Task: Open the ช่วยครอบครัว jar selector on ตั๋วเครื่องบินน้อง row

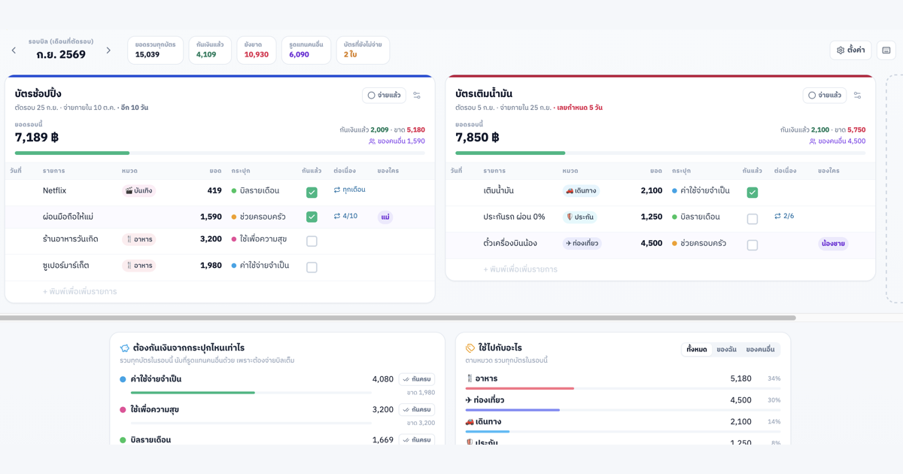Action: [x=700, y=243]
